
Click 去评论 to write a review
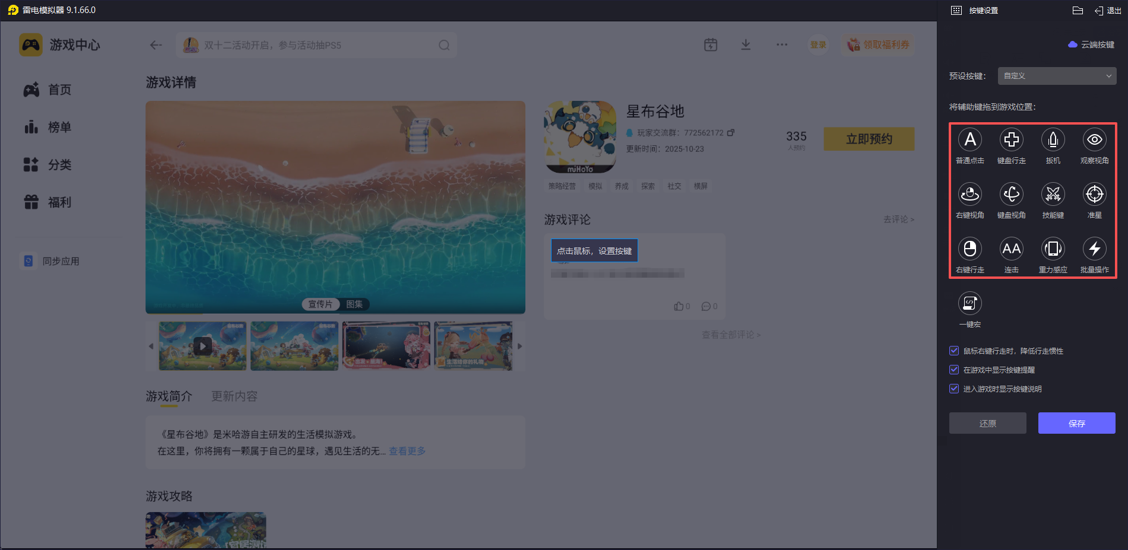899,220
